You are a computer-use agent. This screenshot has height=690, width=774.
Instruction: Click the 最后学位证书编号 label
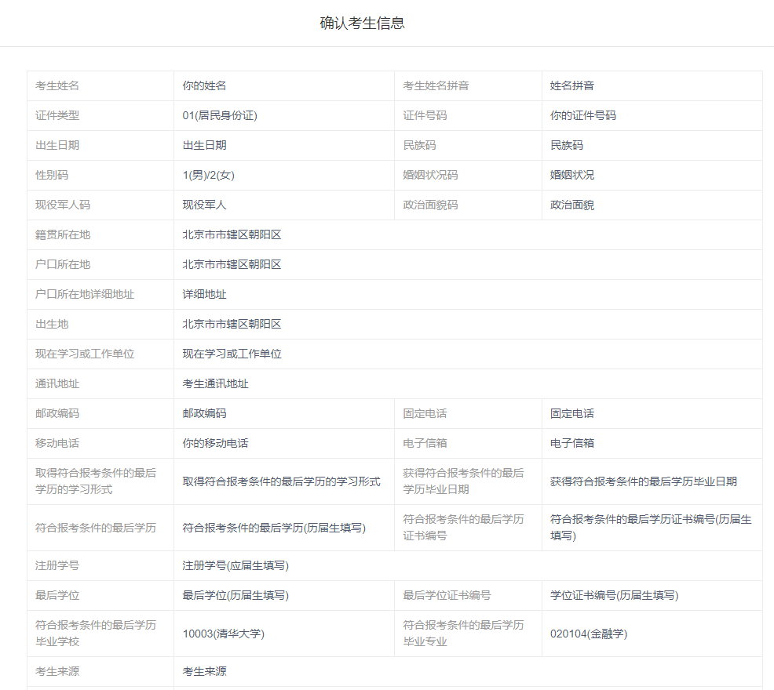447,595
